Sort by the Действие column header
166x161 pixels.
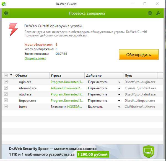tap(104, 76)
